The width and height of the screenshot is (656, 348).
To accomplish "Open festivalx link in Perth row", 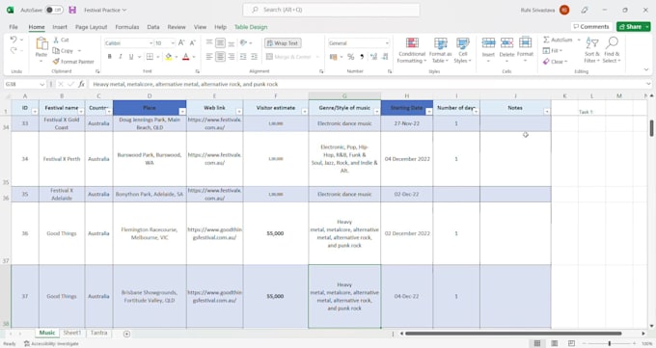I will [x=214, y=158].
